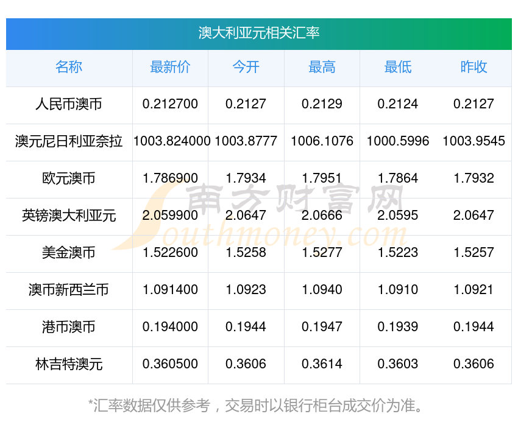Click the high value 1006.1076
Viewport: 518px width, 425px height.
coord(322,141)
